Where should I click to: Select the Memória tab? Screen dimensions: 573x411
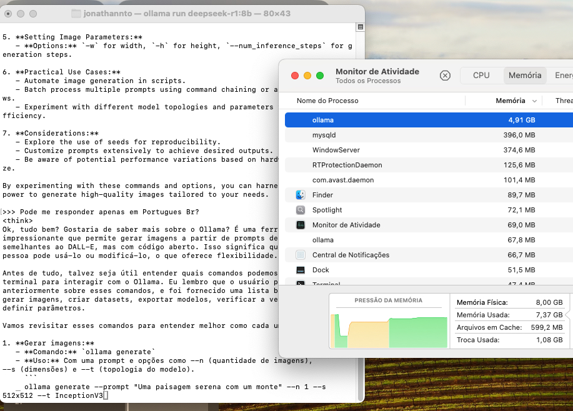(524, 76)
